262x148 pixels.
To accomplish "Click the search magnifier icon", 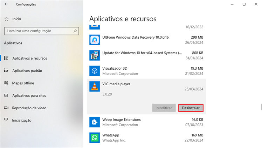I will [x=75, y=31].
